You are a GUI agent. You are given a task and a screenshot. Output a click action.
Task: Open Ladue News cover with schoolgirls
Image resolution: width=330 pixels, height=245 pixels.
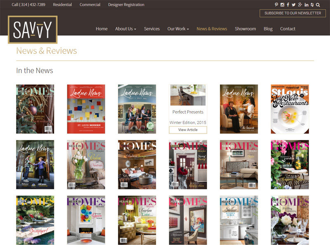click(137, 109)
